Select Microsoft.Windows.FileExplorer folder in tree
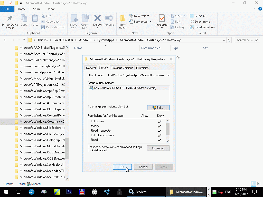 pyautogui.click(x=40, y=128)
